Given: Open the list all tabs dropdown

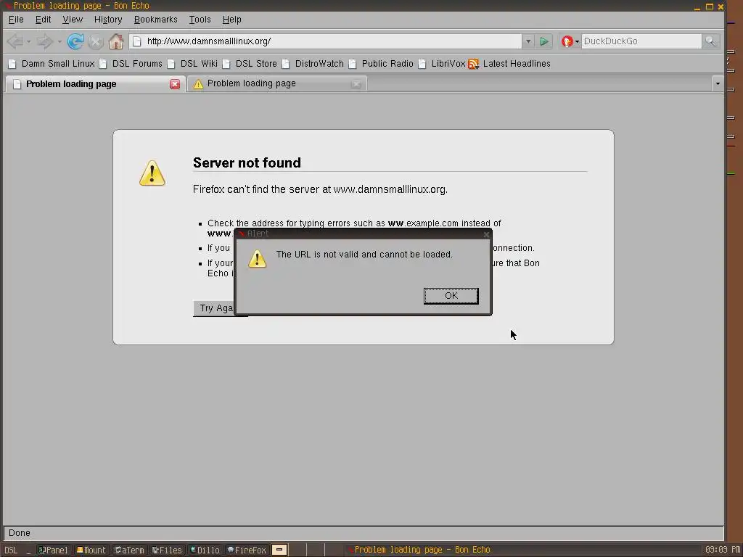Looking at the screenshot, I should (x=718, y=84).
